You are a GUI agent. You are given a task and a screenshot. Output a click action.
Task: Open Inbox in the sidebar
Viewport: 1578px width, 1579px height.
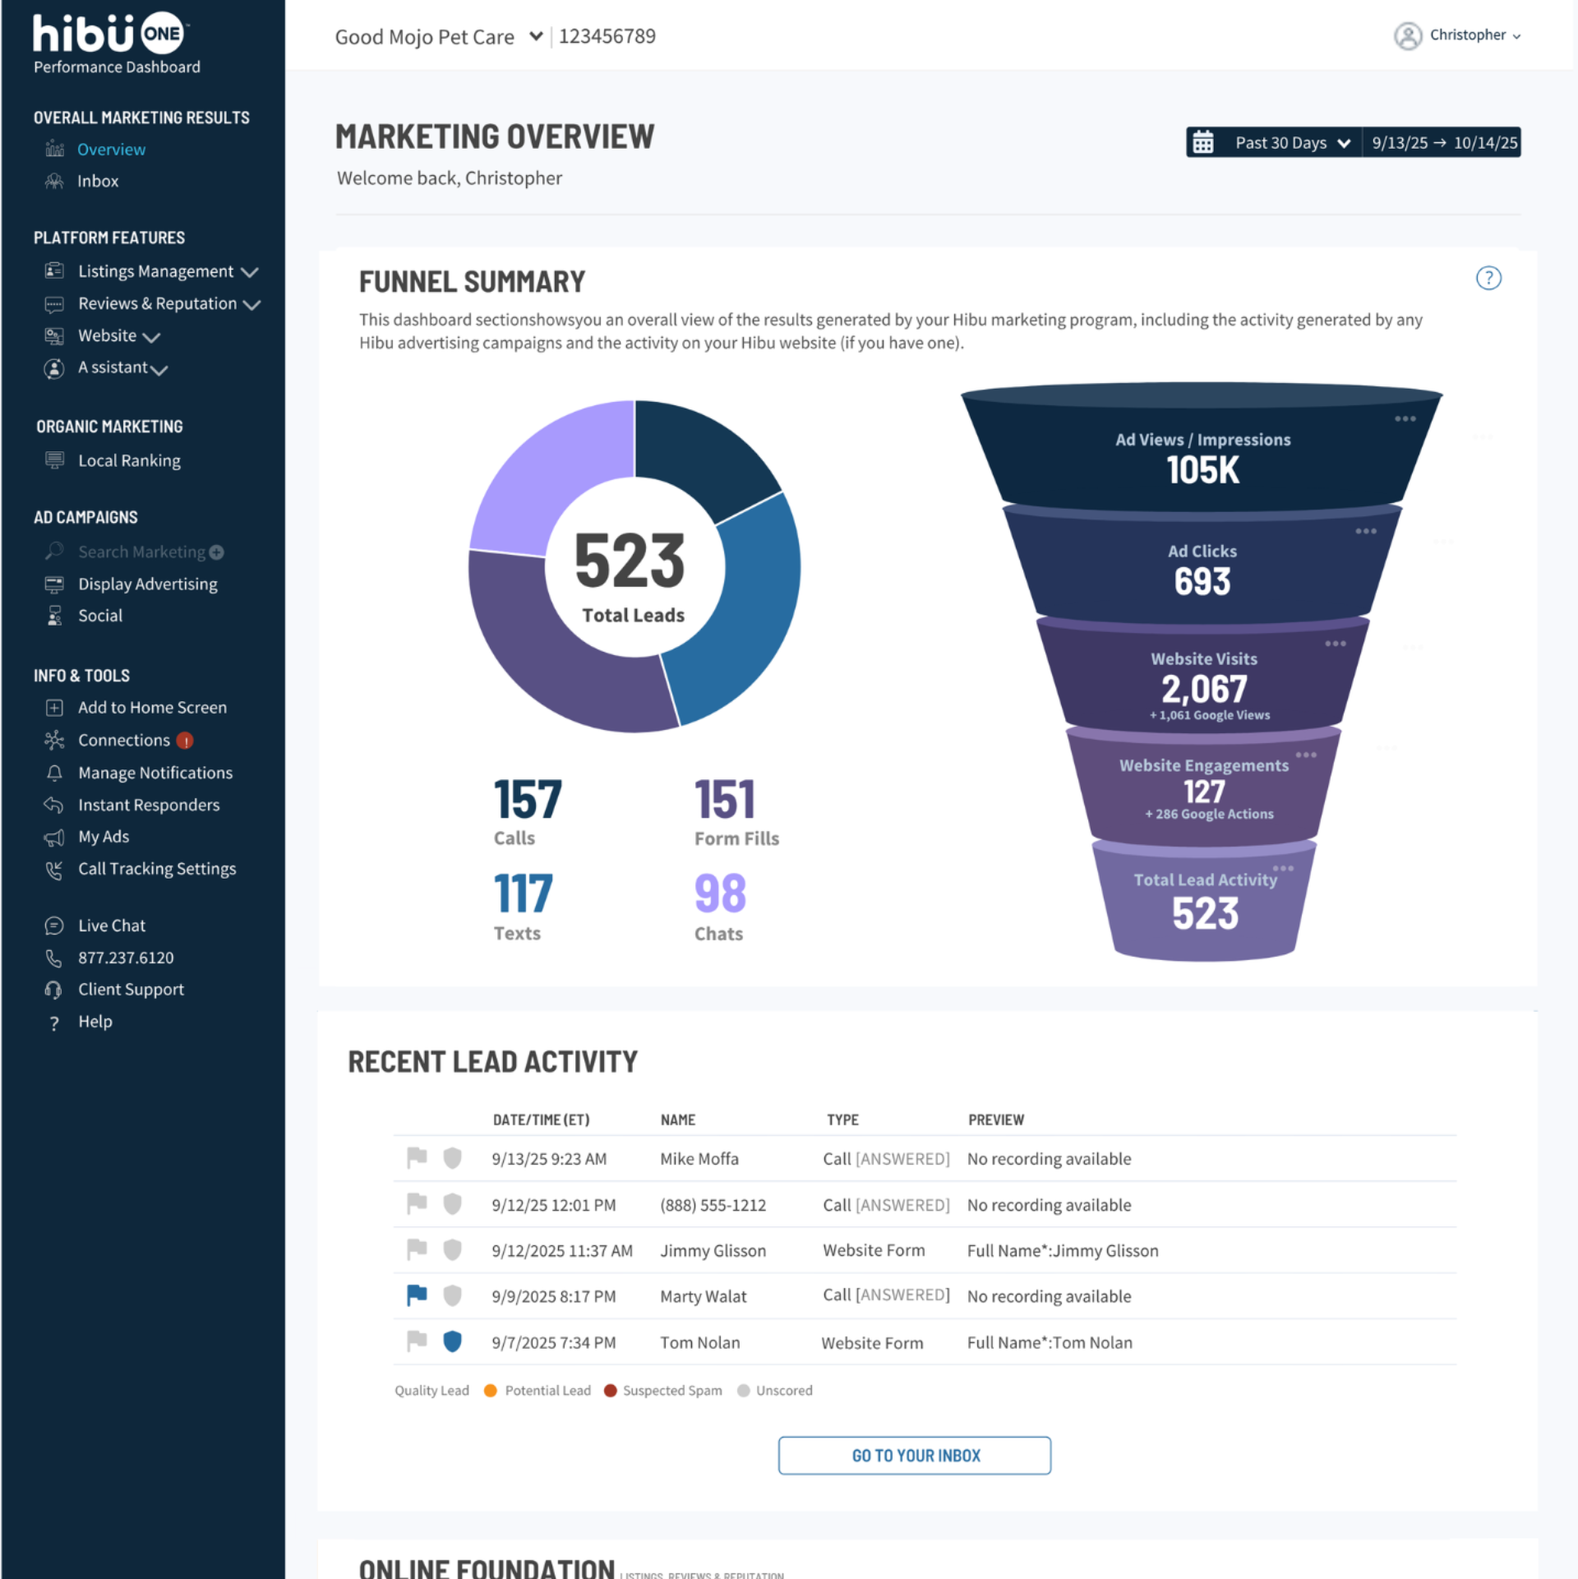tap(98, 181)
